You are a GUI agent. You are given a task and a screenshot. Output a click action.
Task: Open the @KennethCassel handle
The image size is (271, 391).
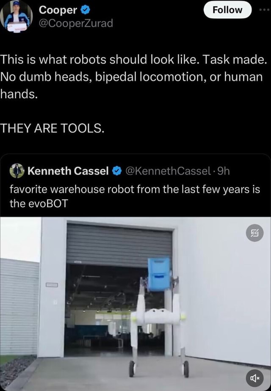[x=168, y=171]
